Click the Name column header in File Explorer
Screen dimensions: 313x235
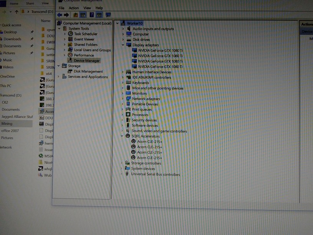click(46, 21)
